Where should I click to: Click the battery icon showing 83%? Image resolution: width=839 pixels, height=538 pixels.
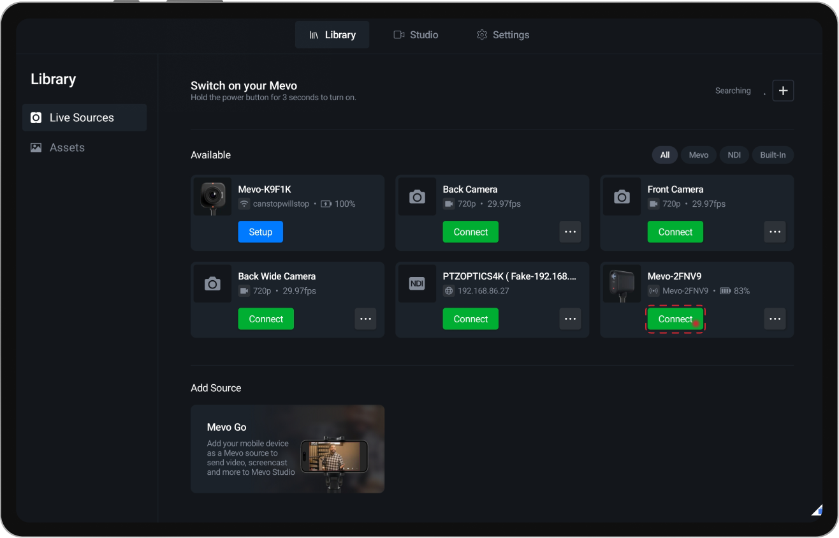point(725,291)
